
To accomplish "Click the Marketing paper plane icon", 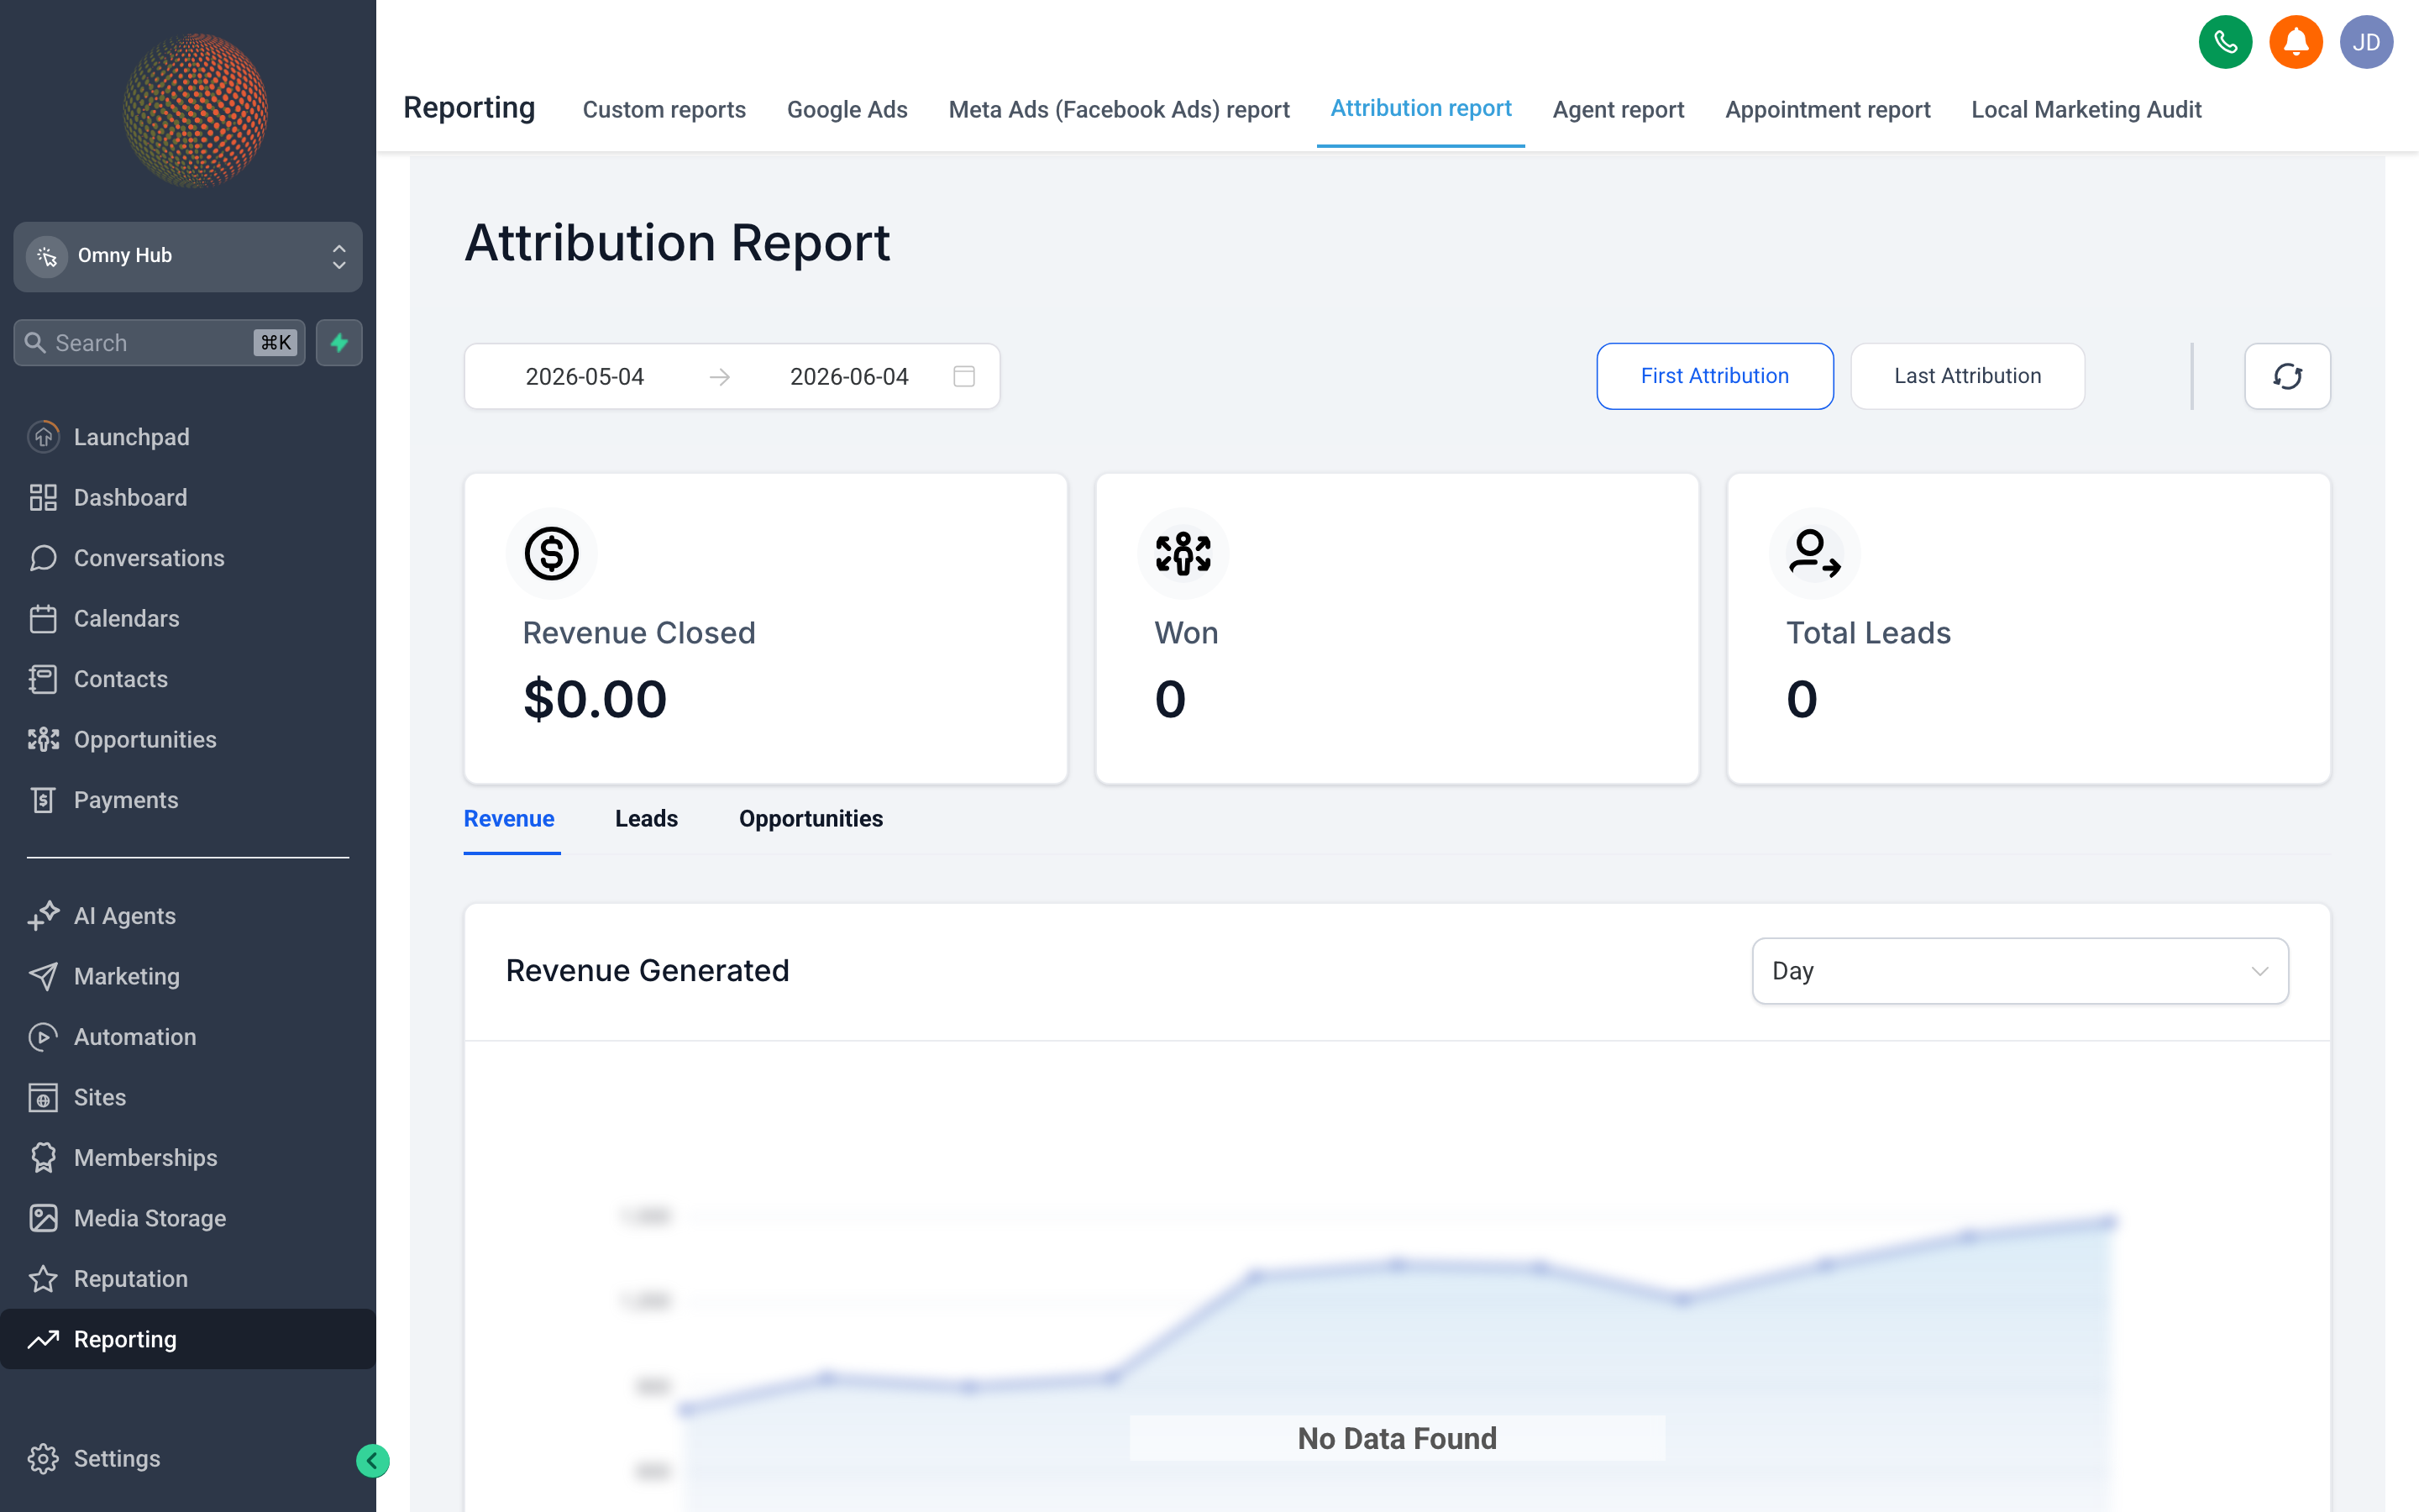I will click(x=43, y=976).
